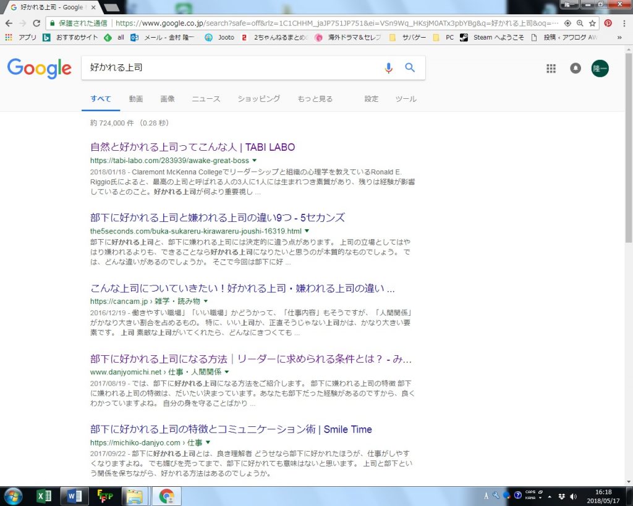Image resolution: width=633 pixels, height=506 pixels.
Task: Close the current Chrome tab
Action: click(x=94, y=7)
